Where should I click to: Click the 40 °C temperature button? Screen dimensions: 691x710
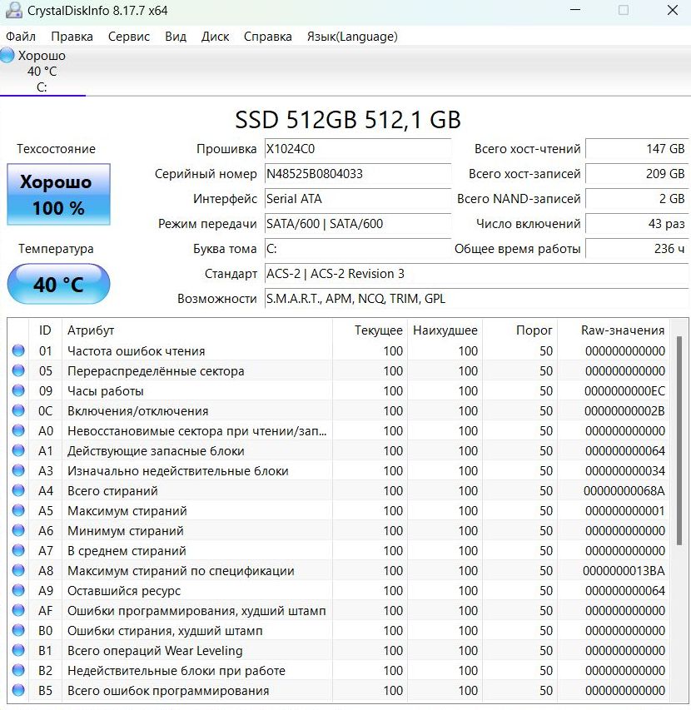[x=58, y=285]
